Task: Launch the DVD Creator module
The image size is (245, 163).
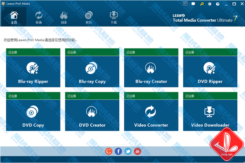Action: point(92,115)
